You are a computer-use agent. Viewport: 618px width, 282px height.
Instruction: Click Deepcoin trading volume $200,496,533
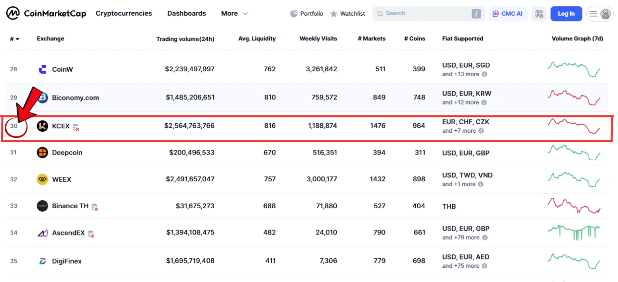tap(192, 153)
